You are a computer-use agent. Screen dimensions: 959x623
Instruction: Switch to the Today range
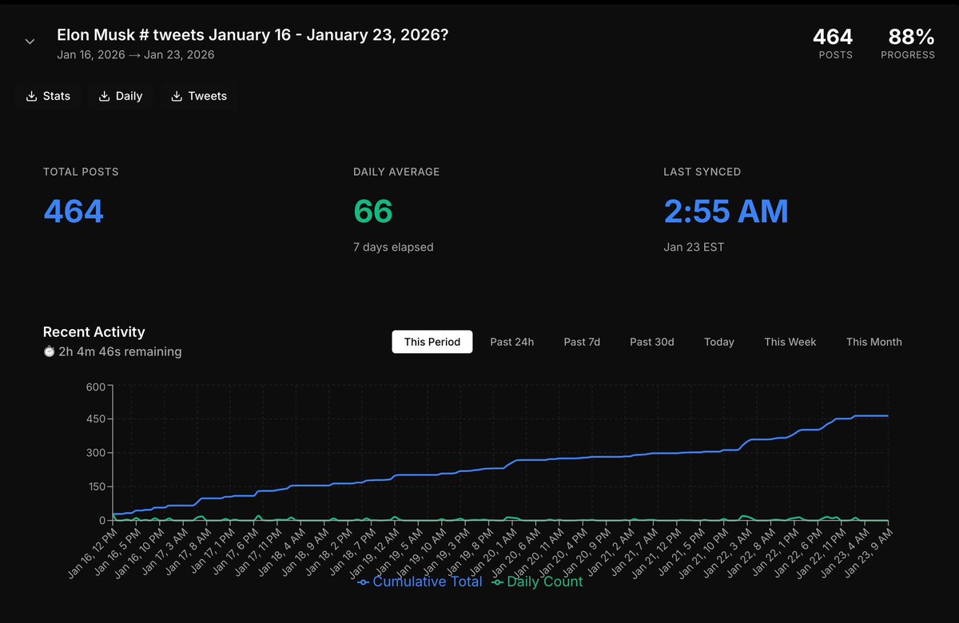(719, 342)
